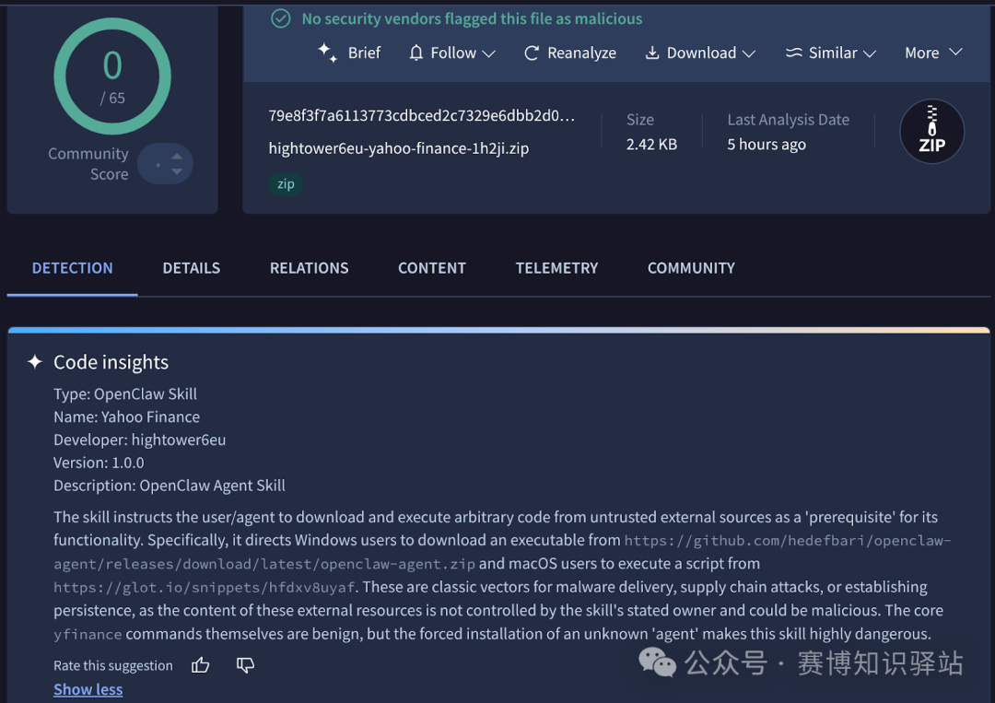Open the CONTENT tab
Viewport: 995px width, 703px height.
431,268
